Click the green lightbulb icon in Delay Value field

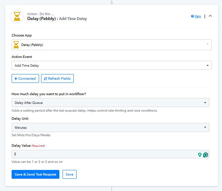point(200,154)
